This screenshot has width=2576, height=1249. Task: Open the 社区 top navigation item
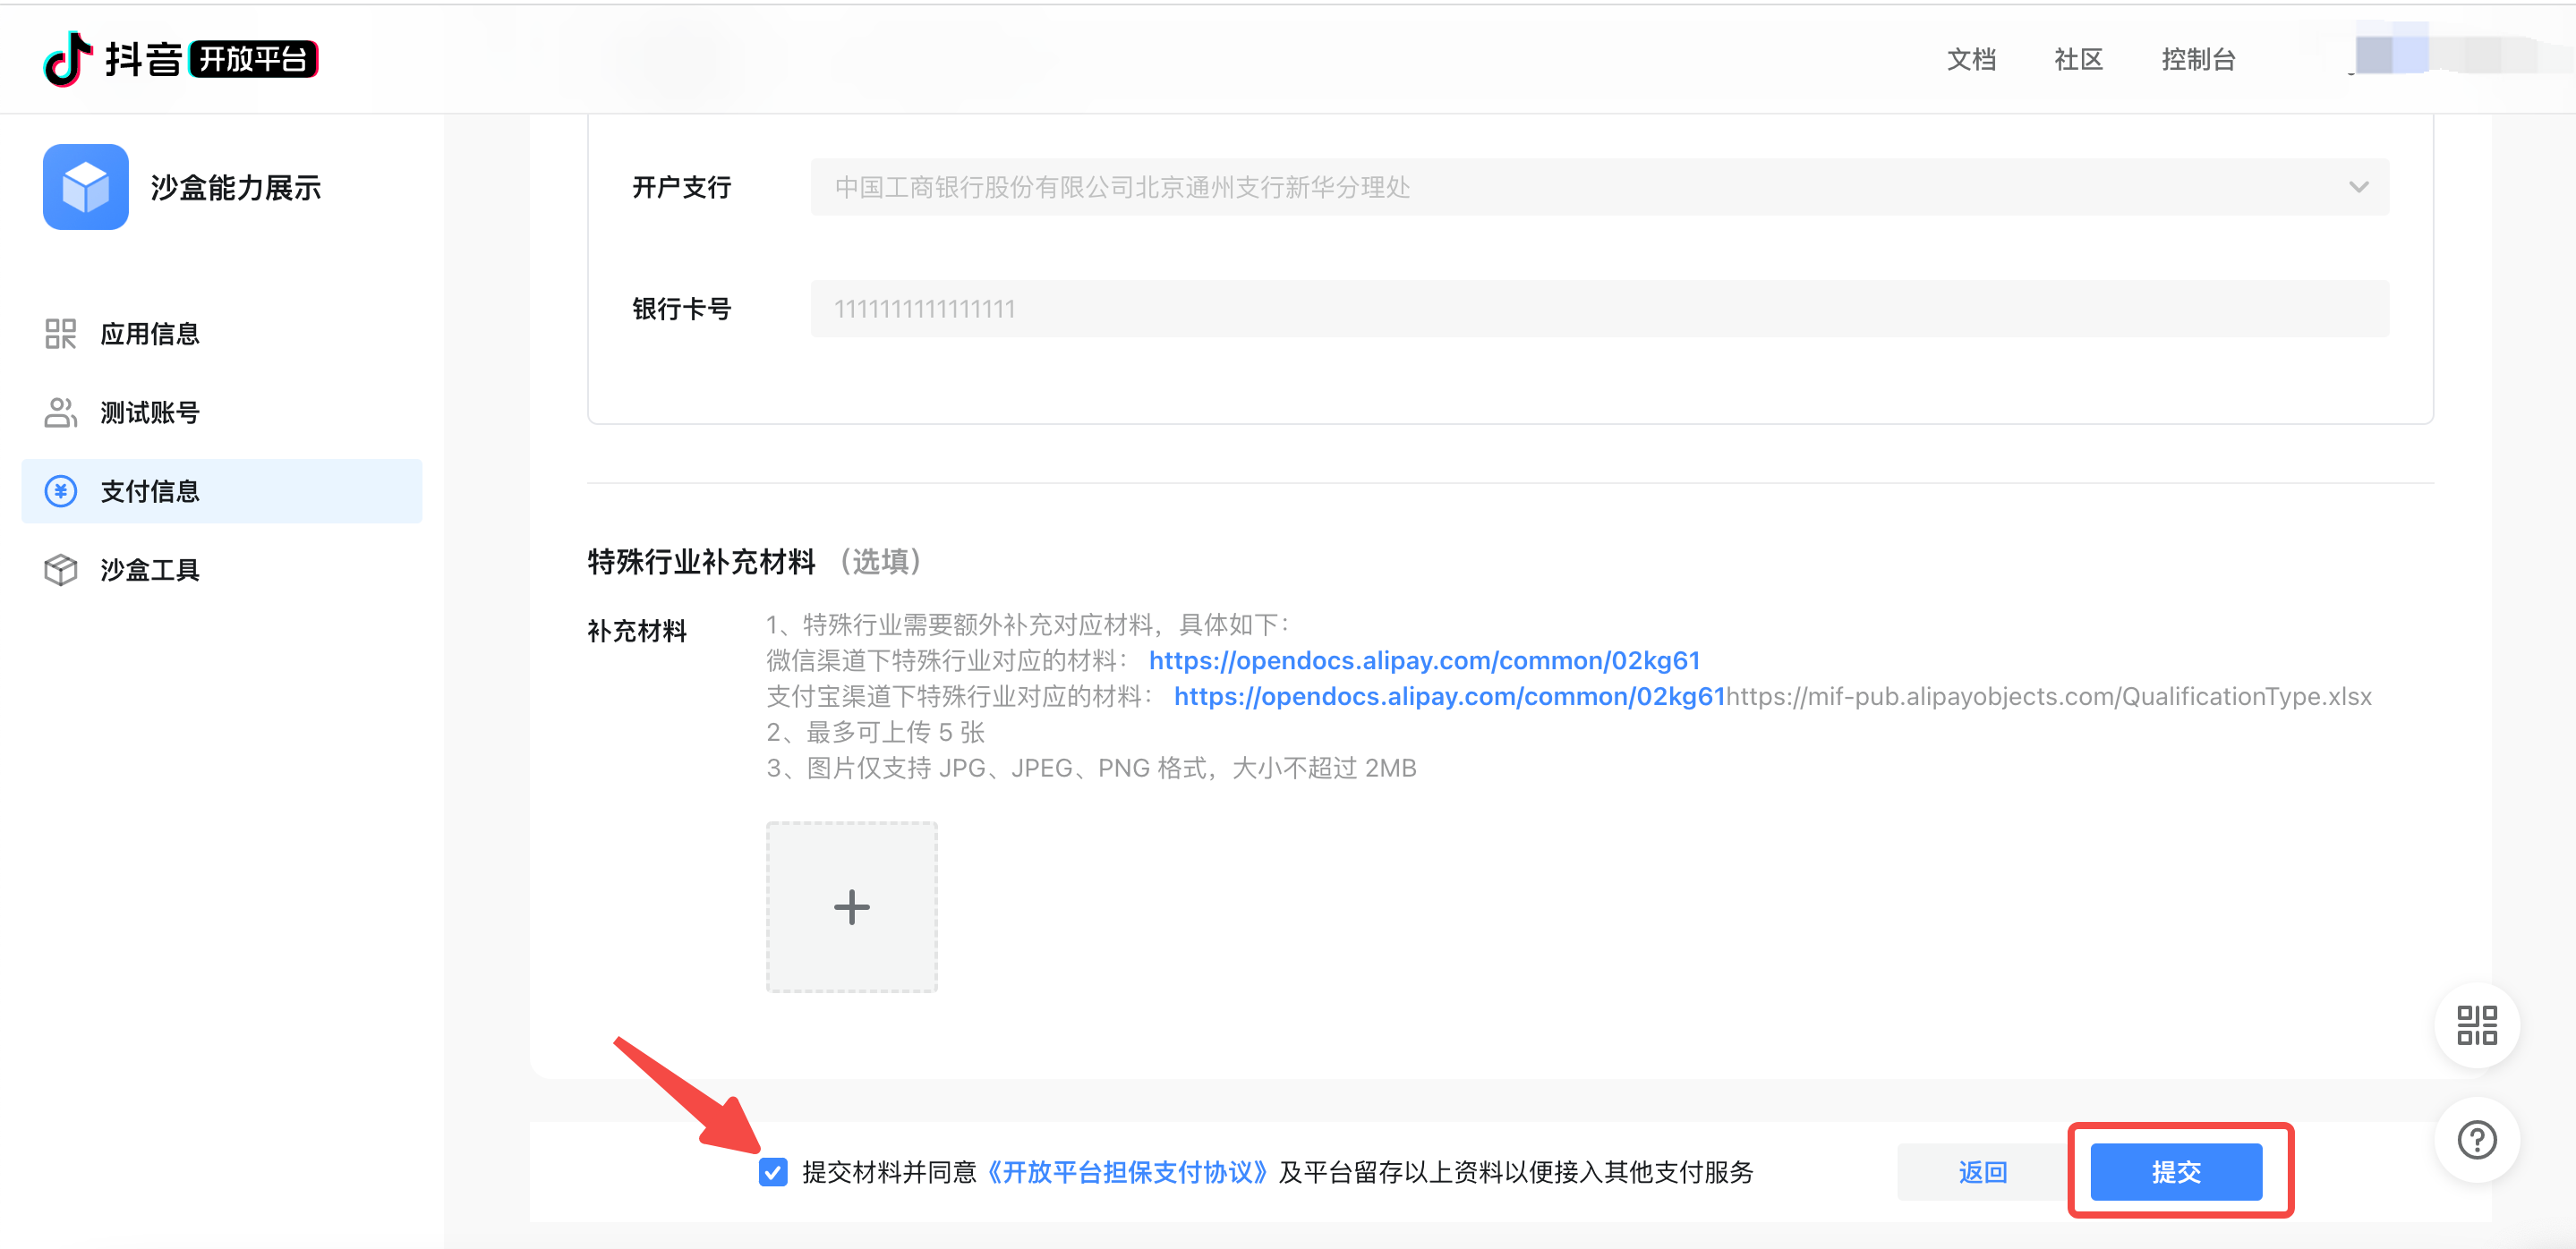click(2078, 59)
